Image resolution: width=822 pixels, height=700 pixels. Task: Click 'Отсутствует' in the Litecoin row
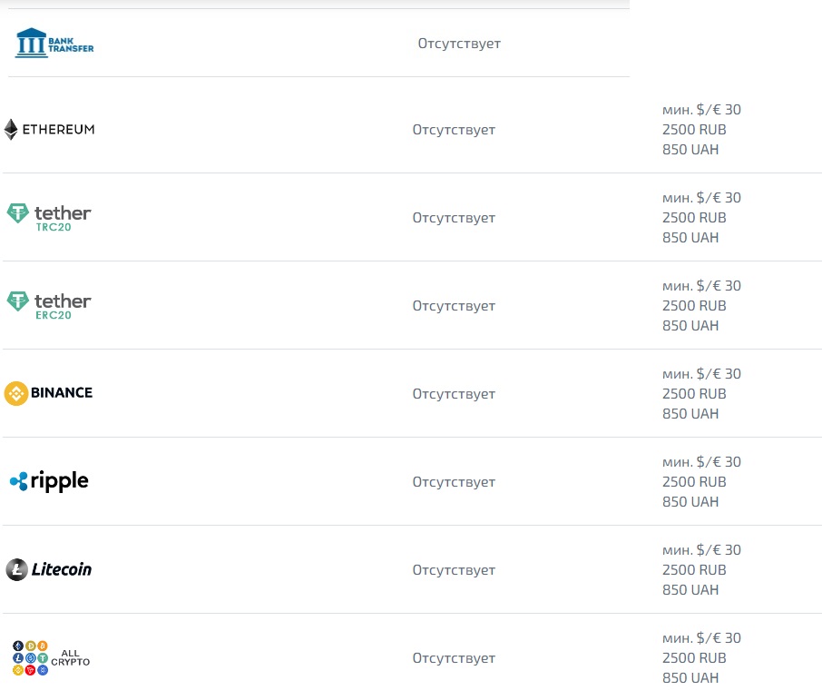pos(454,570)
